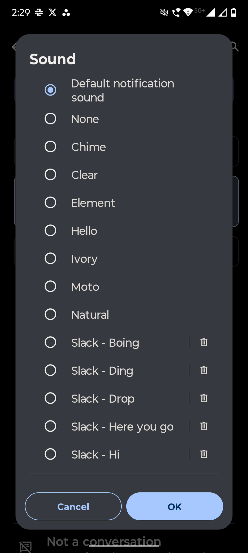This screenshot has height=553, width=248.
Task: Delete the Slack - Drop sound
Action: coord(204,398)
